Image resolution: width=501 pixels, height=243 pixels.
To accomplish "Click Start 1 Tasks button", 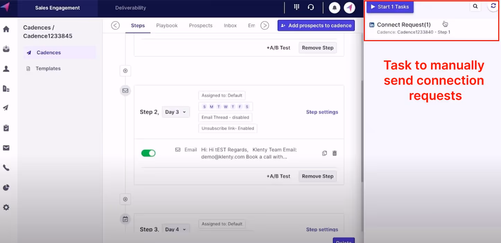I will [x=389, y=7].
